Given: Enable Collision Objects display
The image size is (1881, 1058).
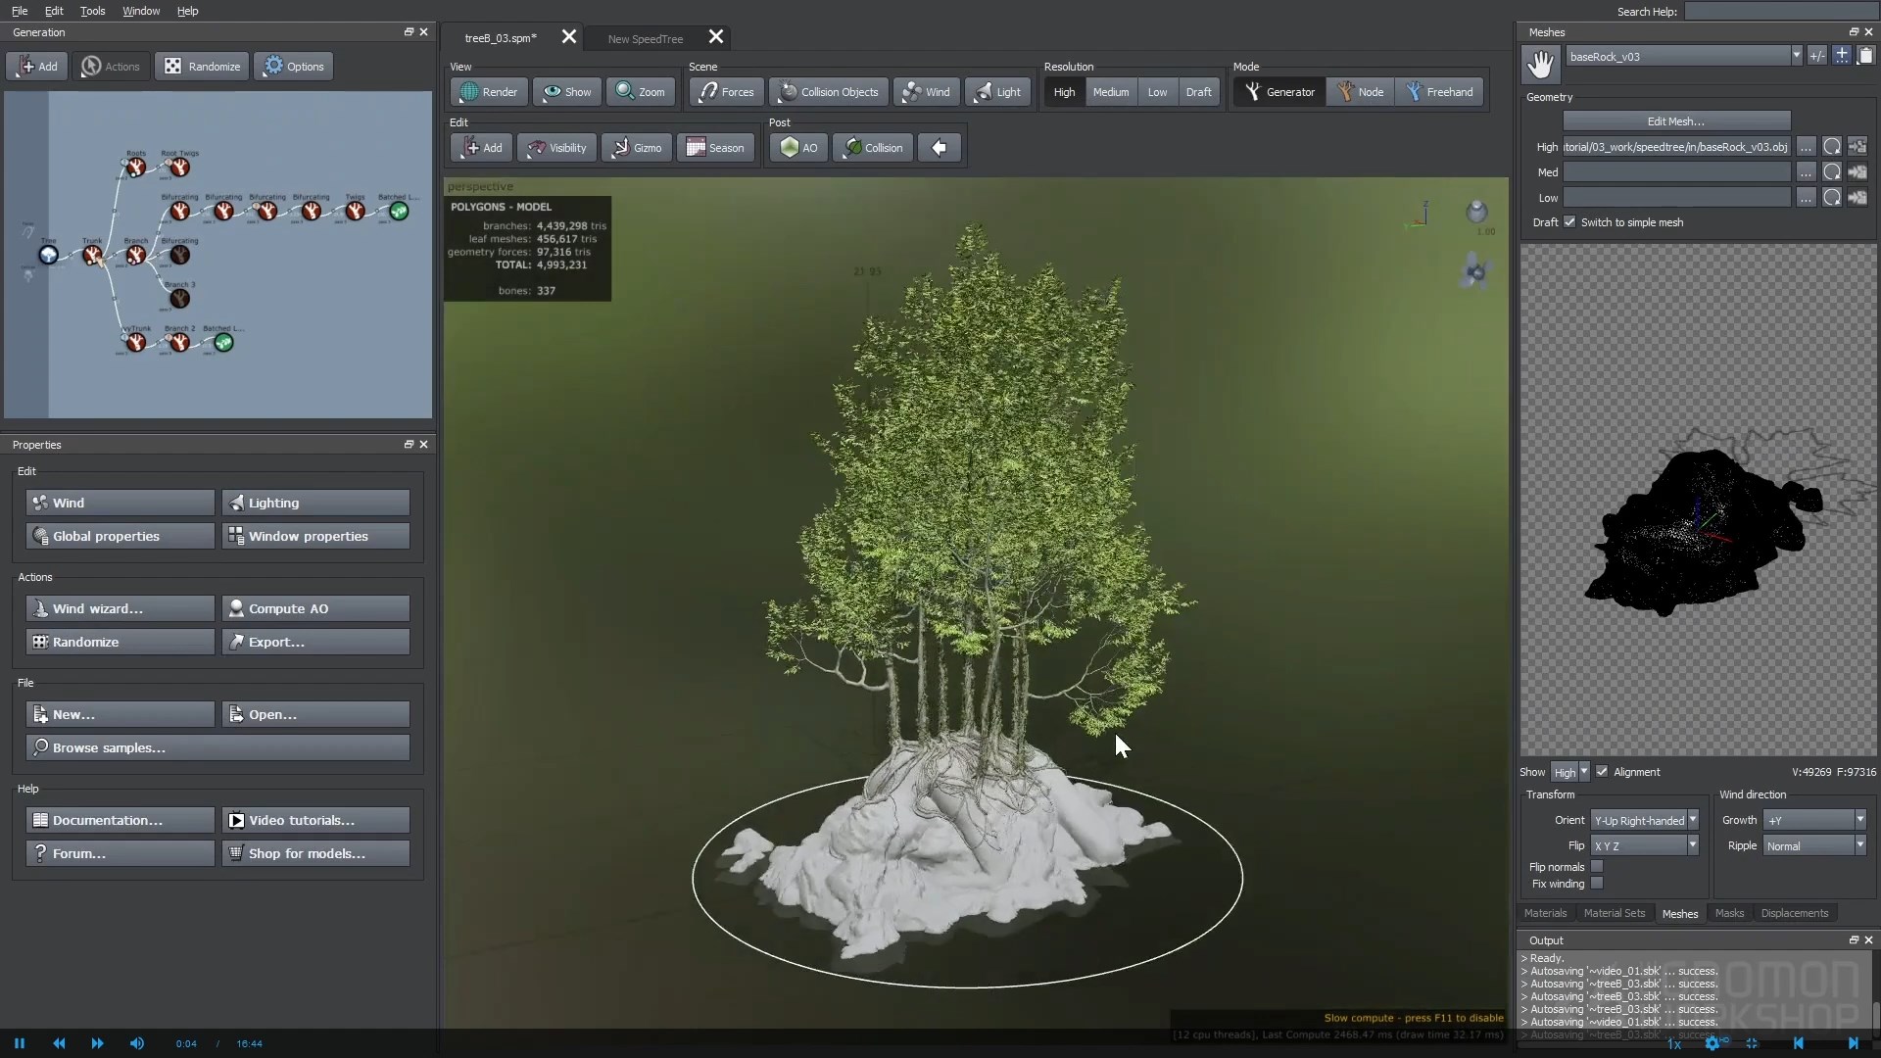Looking at the screenshot, I should [828, 91].
